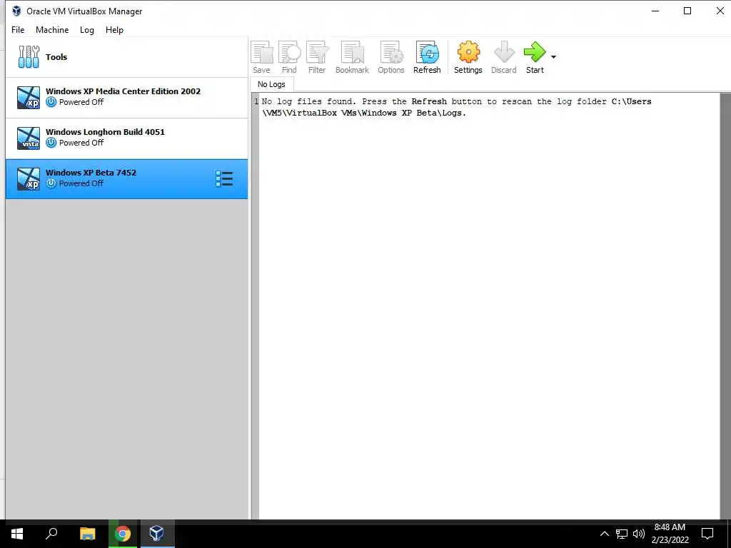Open Google Chrome from taskbar
The height and width of the screenshot is (548, 731).
(123, 534)
